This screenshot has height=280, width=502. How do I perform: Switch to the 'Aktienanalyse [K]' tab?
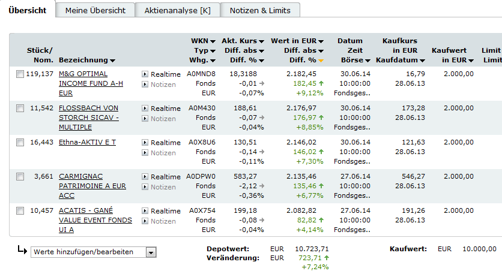pos(178,10)
